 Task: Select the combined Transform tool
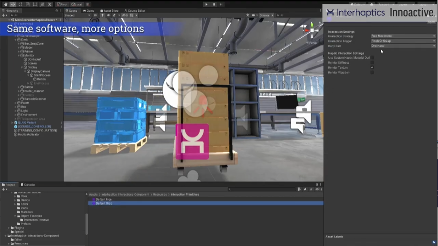tap(42, 4)
